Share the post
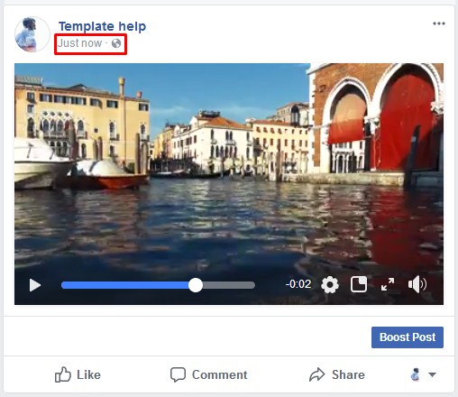 point(337,374)
